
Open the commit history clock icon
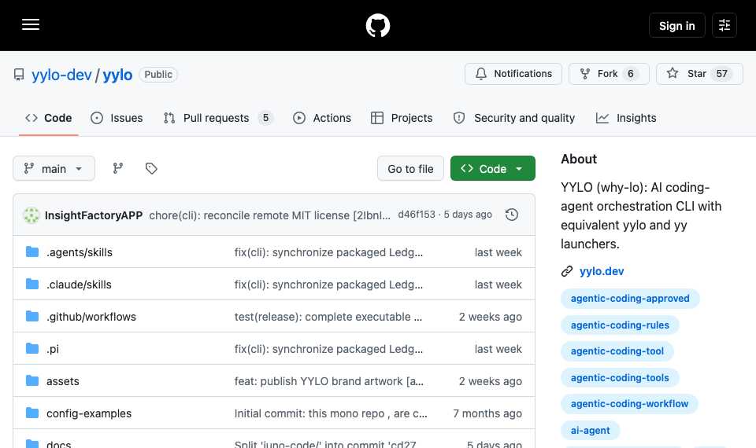point(512,215)
